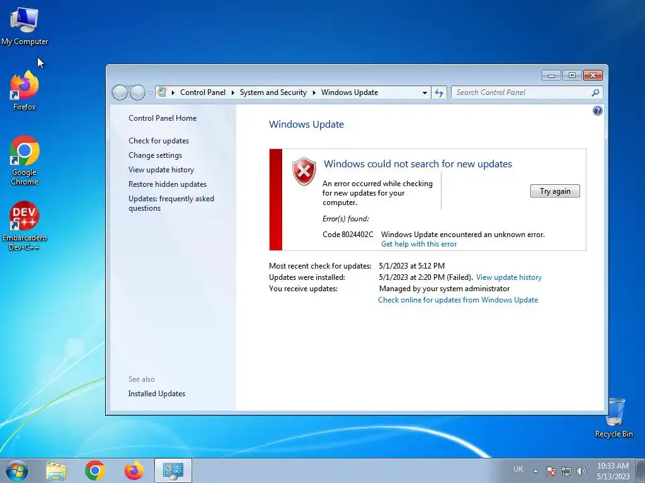Open View update history in sidebar
Screen dimensions: 645x483
161,170
